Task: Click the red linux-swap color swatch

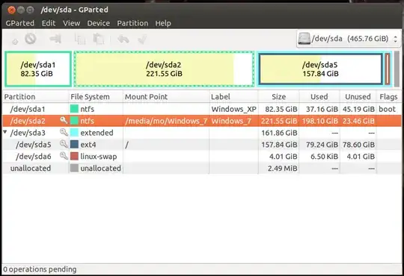Action: pyautogui.click(x=74, y=156)
